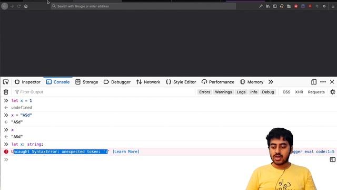Switch to the Debugger tab
The width and height of the screenshot is (337, 190).
click(x=117, y=82)
